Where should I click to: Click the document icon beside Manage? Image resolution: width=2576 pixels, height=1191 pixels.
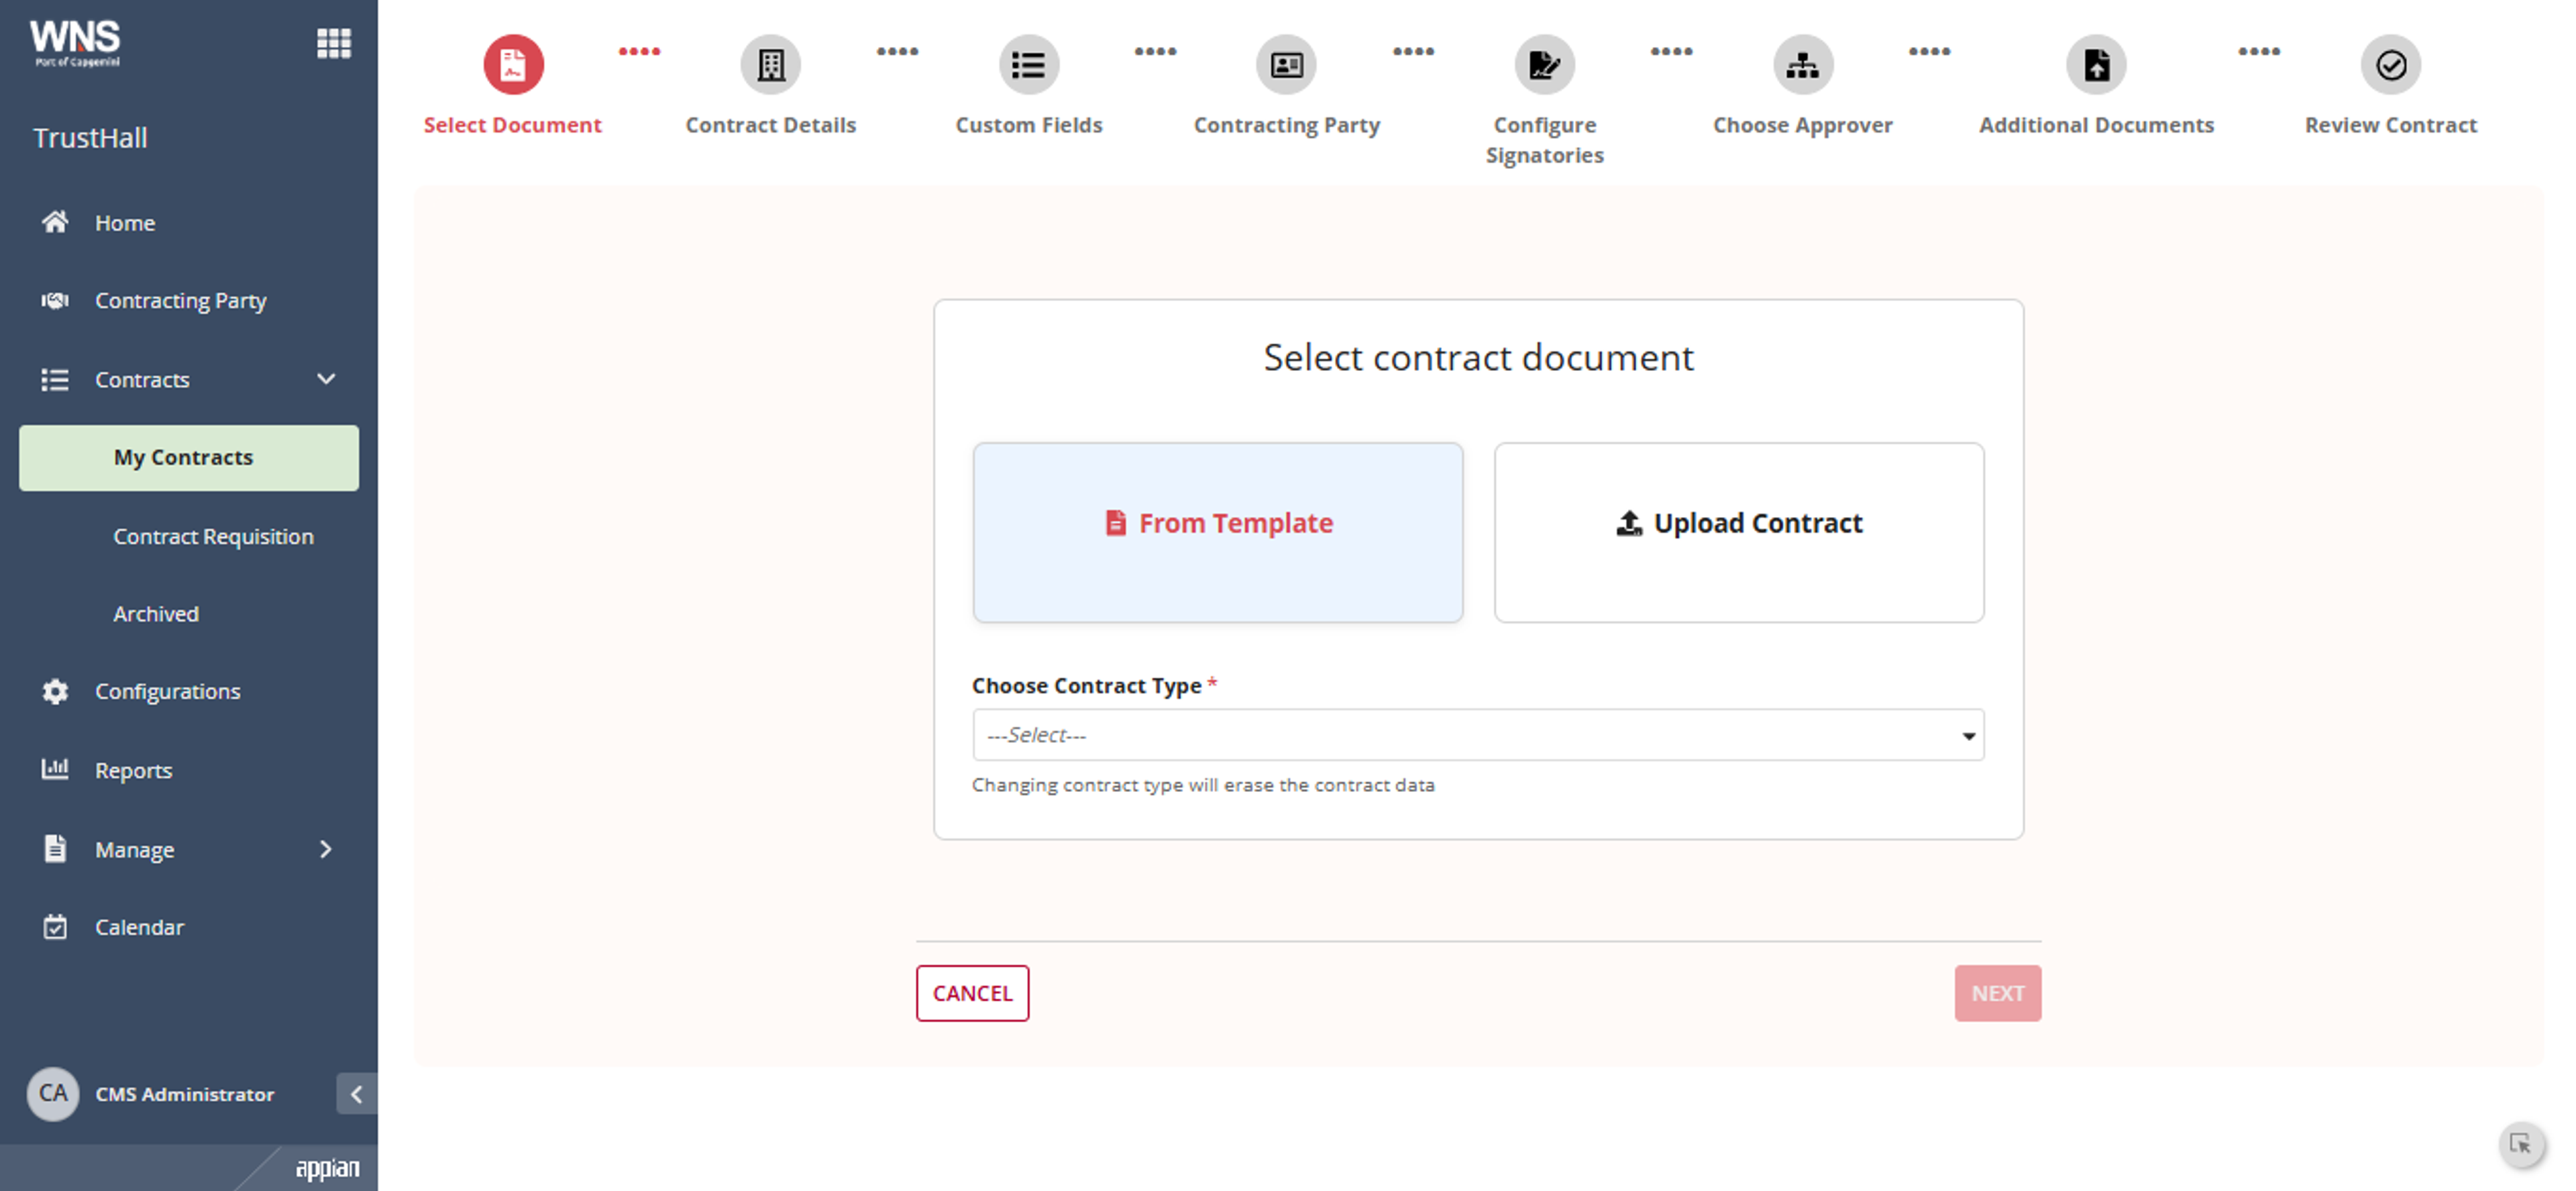(55, 848)
